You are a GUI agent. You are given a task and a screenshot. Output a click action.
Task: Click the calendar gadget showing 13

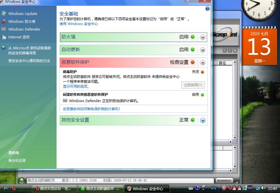coord(259,46)
